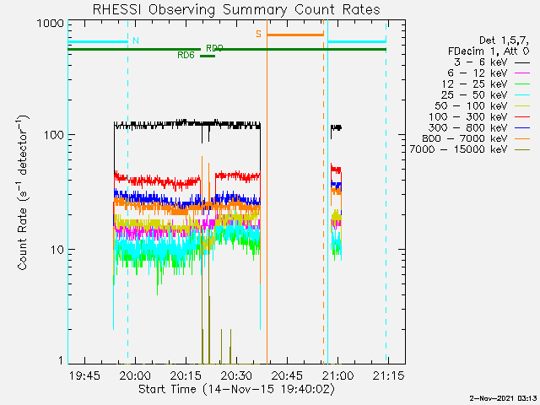Click the yellow 50 - 100 keV legend line
Screen dimensions: 540x405
pyautogui.click(x=522, y=106)
